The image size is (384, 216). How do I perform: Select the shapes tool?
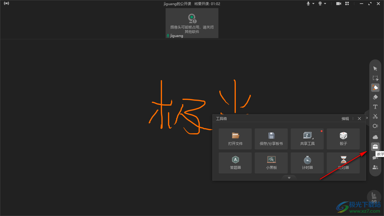click(x=375, y=126)
